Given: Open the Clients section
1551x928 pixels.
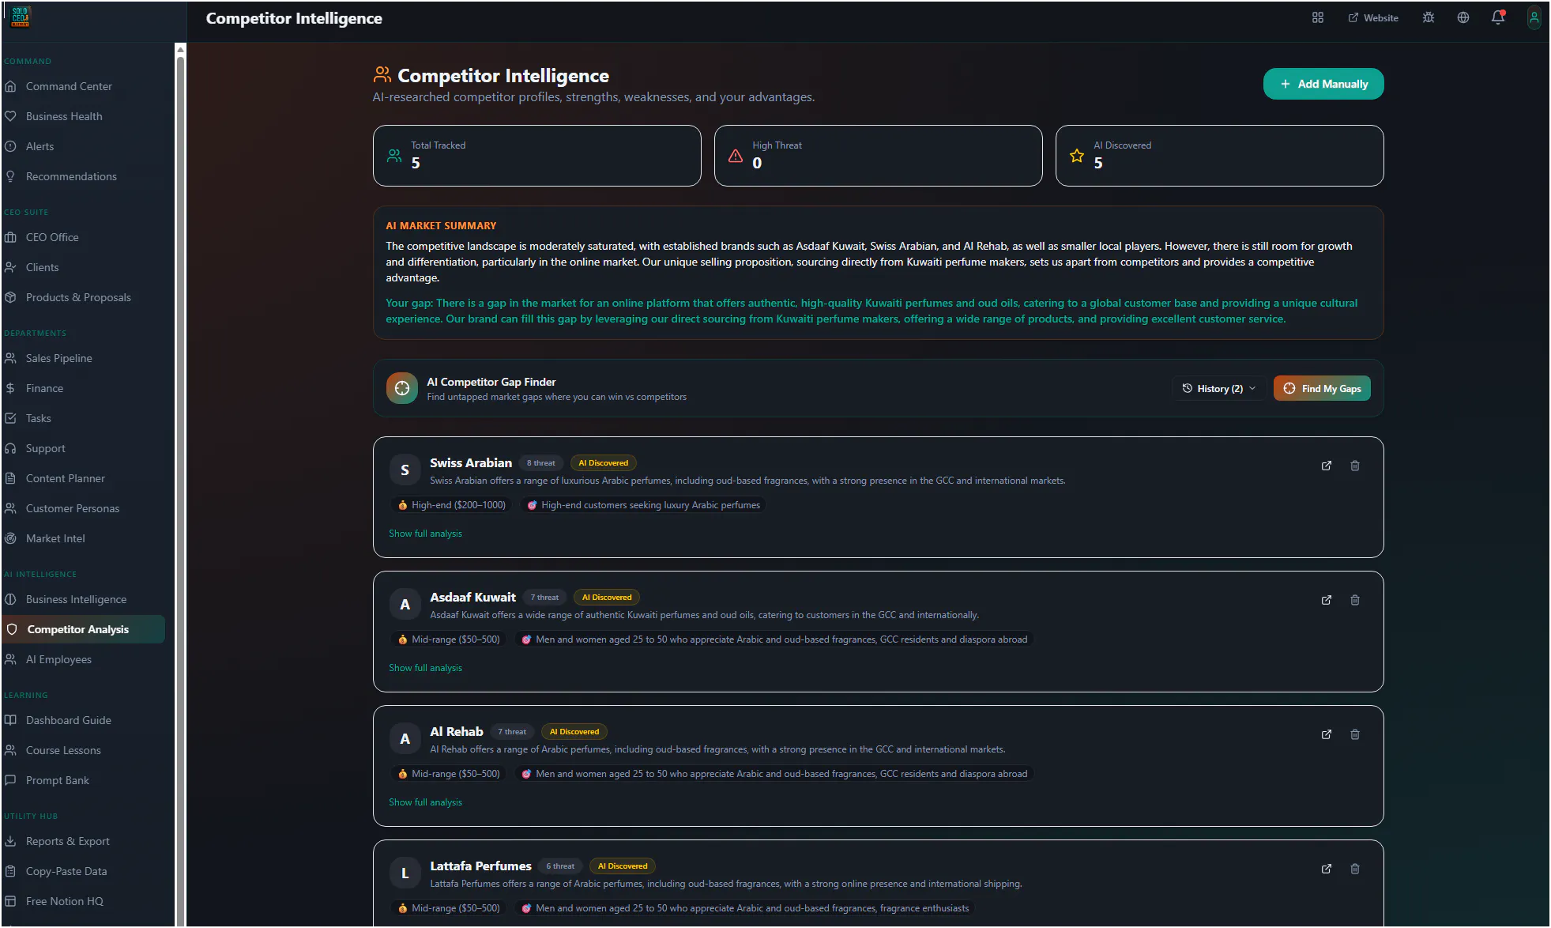Looking at the screenshot, I should [84, 267].
